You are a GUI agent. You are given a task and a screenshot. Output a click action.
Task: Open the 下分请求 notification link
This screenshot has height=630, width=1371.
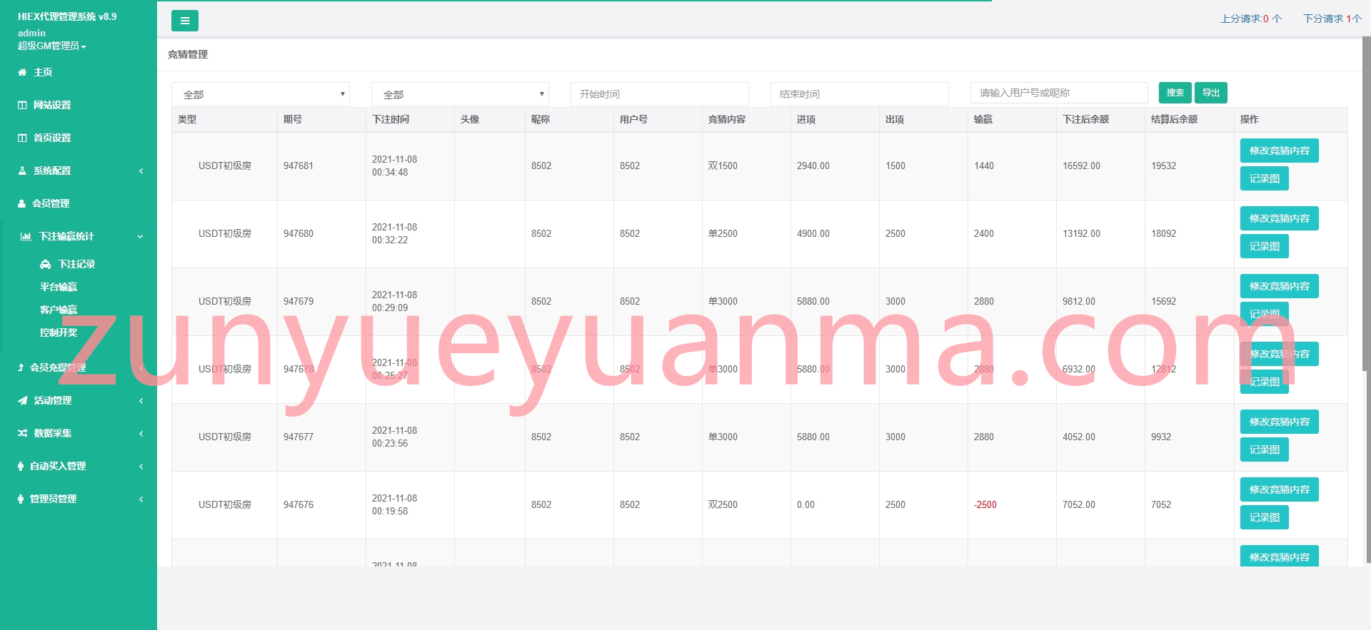click(x=1332, y=19)
